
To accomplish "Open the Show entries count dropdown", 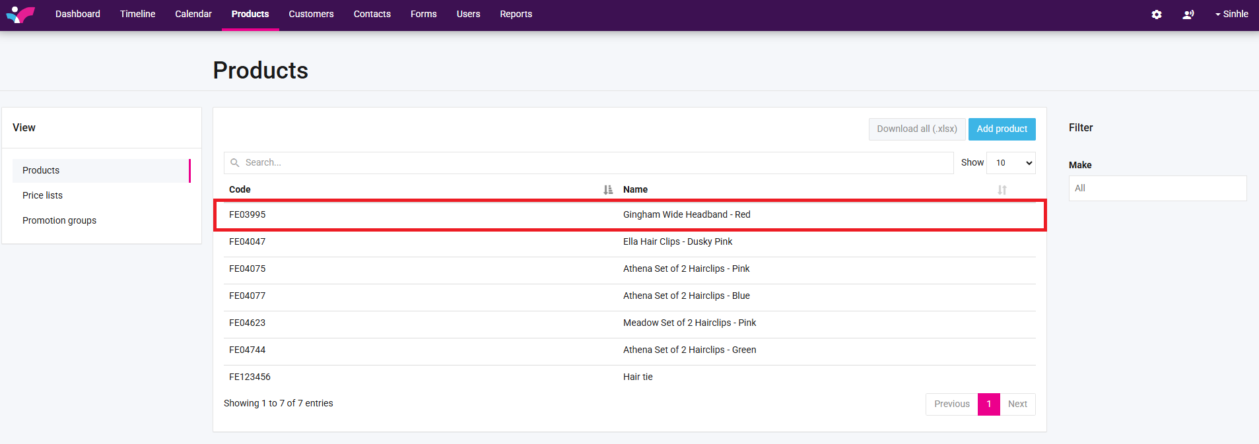I will click(x=1010, y=163).
